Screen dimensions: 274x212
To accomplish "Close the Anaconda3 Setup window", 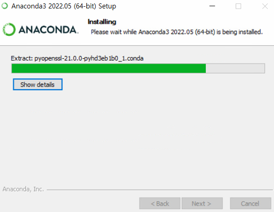I will (x=265, y=6).
